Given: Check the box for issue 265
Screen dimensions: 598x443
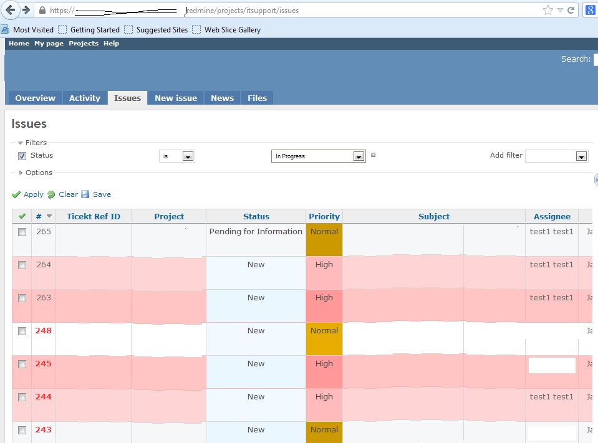Looking at the screenshot, I should pos(22,232).
